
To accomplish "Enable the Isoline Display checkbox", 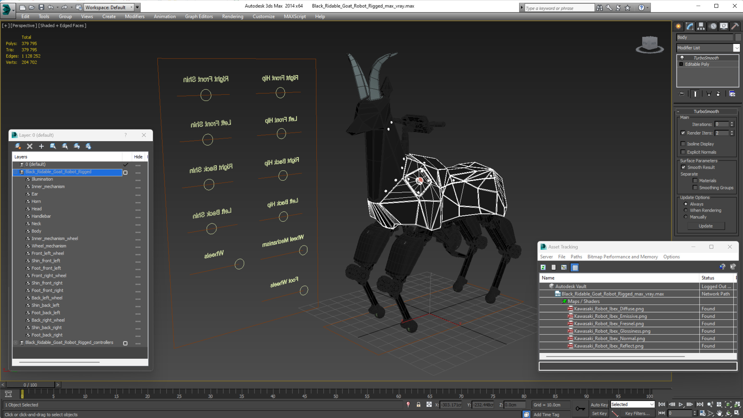I will tap(683, 144).
